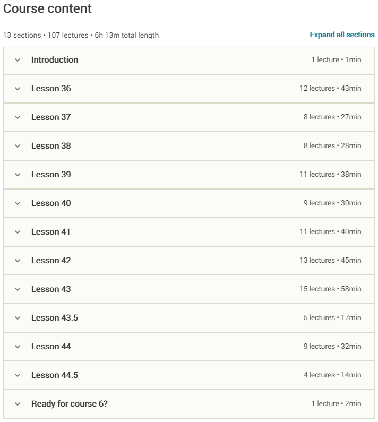378x422 pixels.
Task: Click the 15 lectures • 58min label
Action: [x=330, y=289]
